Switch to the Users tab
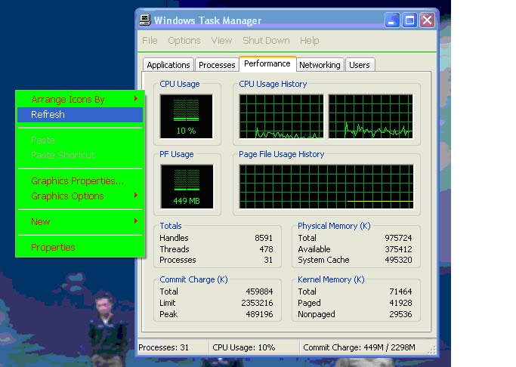Image resolution: width=516 pixels, height=367 pixels. (x=360, y=65)
